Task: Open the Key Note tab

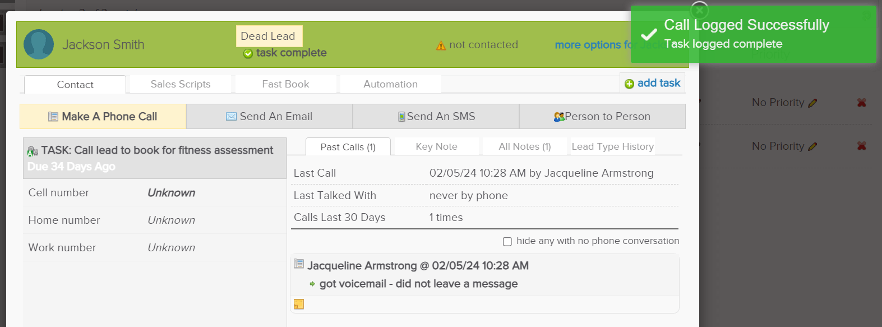Action: pyautogui.click(x=437, y=146)
